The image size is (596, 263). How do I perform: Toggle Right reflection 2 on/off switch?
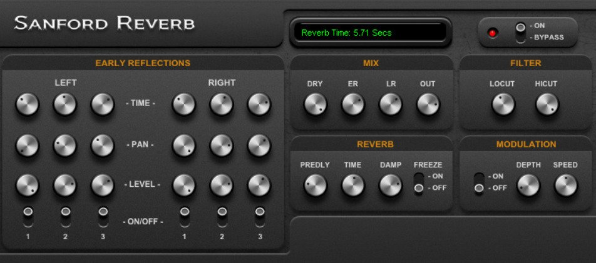(222, 217)
